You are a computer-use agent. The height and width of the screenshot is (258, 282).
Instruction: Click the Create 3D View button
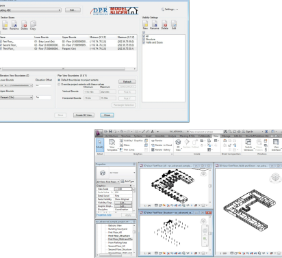[x=84, y=115]
